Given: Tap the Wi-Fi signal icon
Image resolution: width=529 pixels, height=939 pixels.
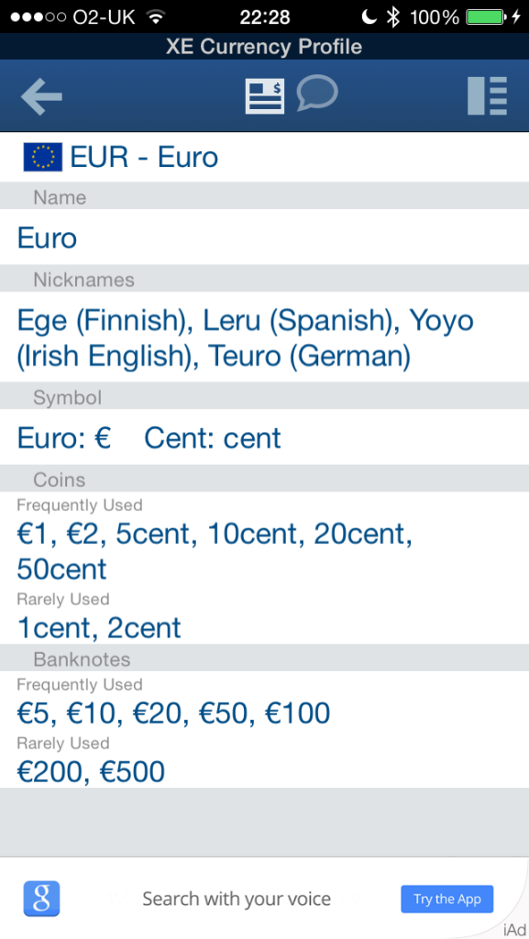Looking at the screenshot, I should point(156,17).
